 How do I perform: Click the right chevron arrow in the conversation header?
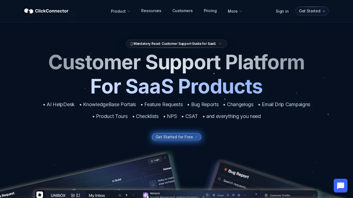(x=256, y=194)
